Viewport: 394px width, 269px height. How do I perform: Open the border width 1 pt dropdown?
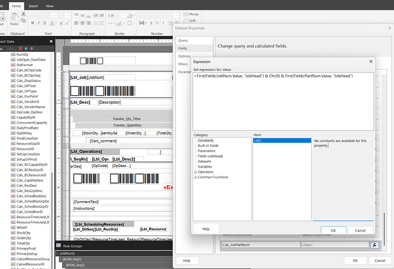(124, 15)
